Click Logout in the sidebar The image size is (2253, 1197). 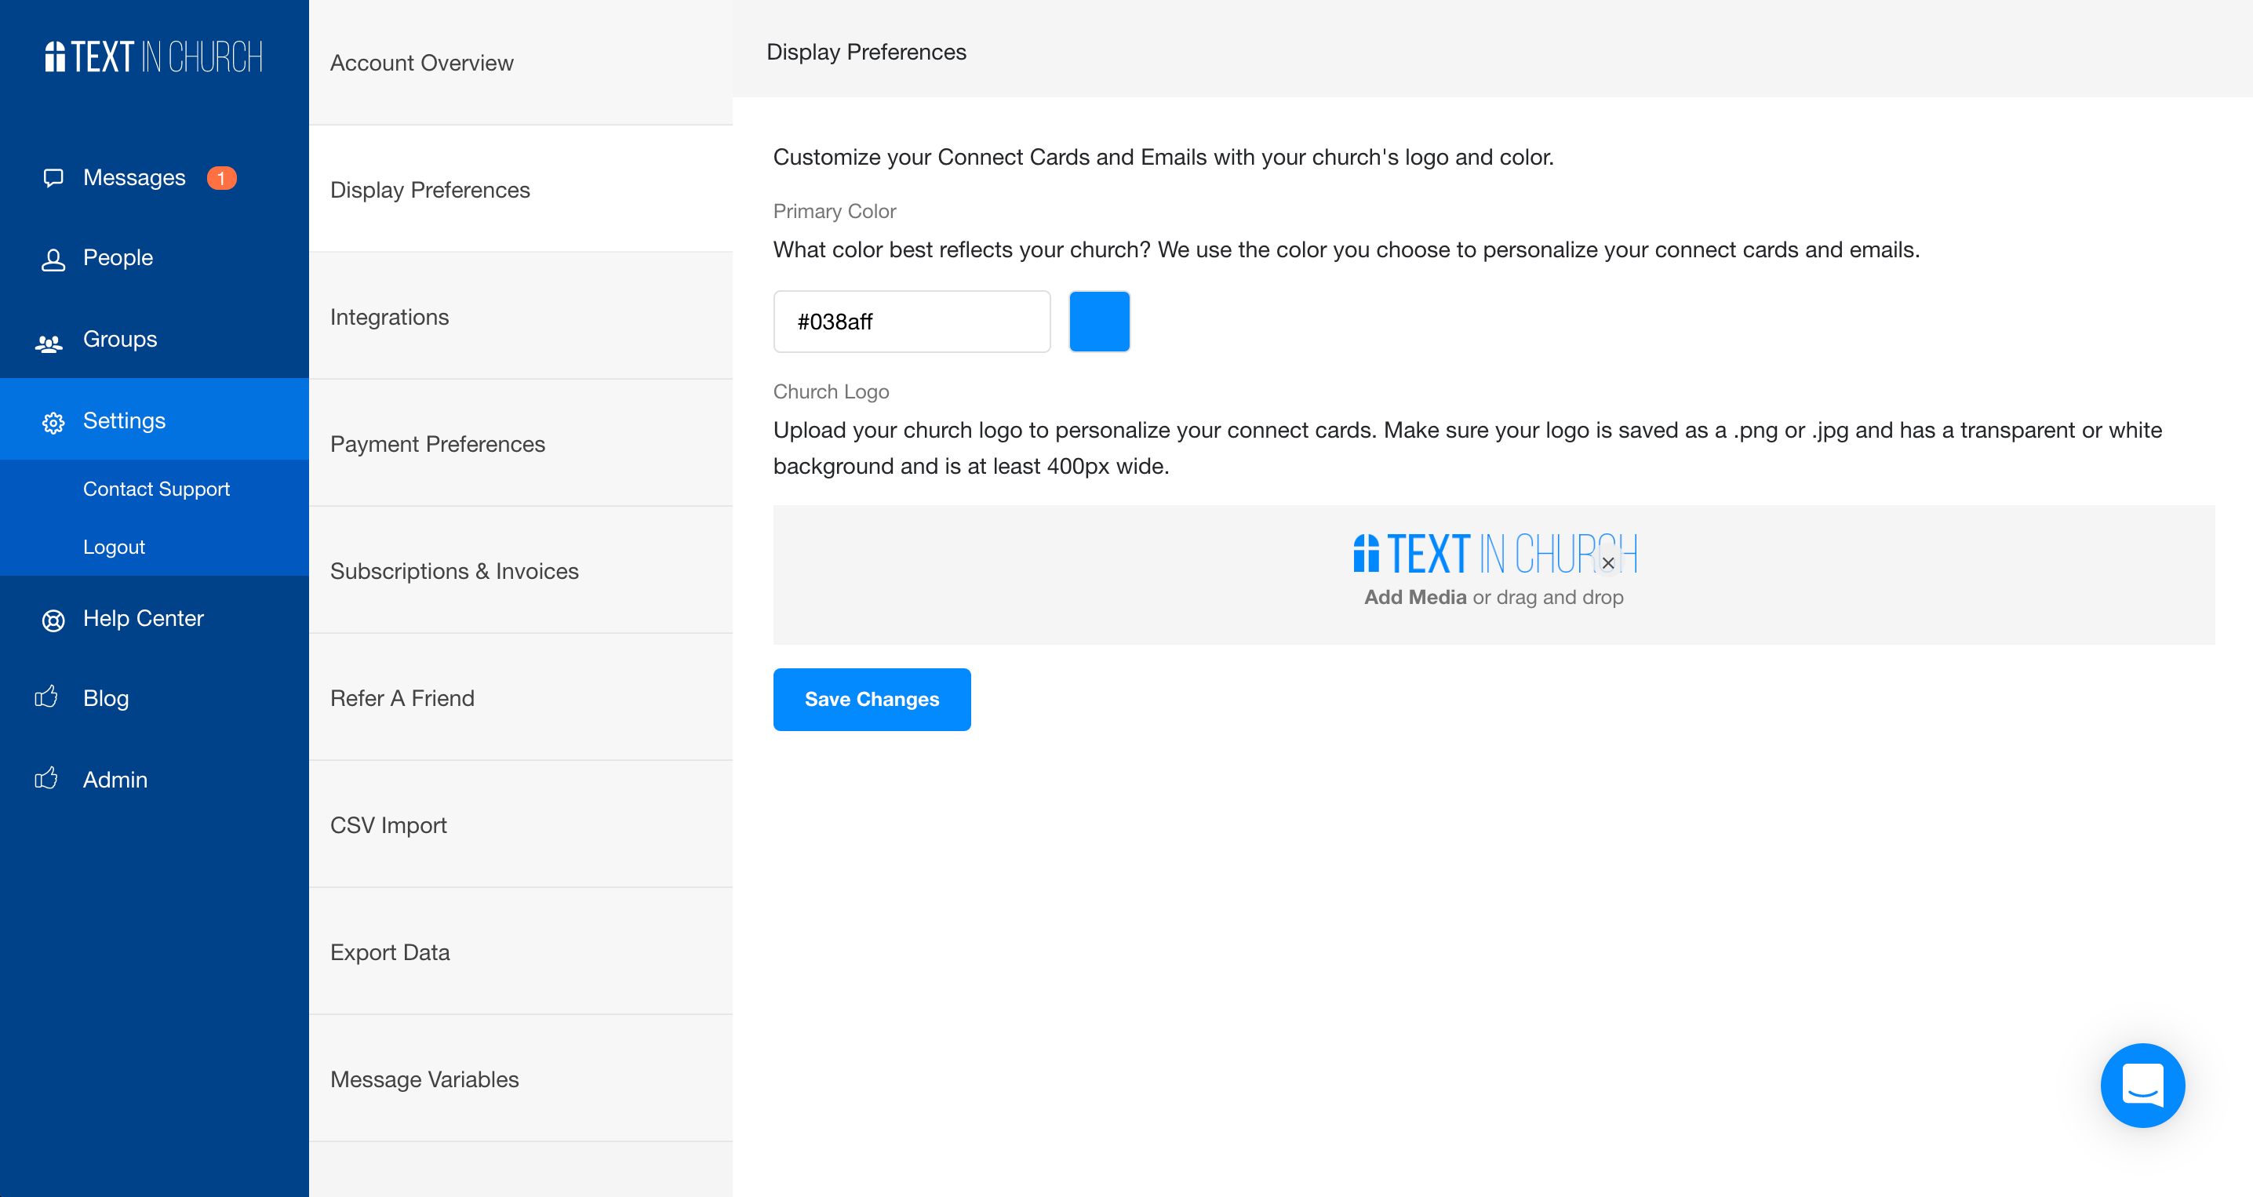tap(114, 547)
